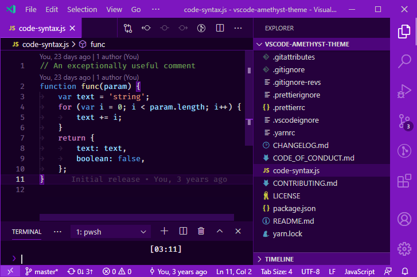
Task: Collapse the VSCODE-AMETHYST-THEME folder section
Action: coord(322,44)
